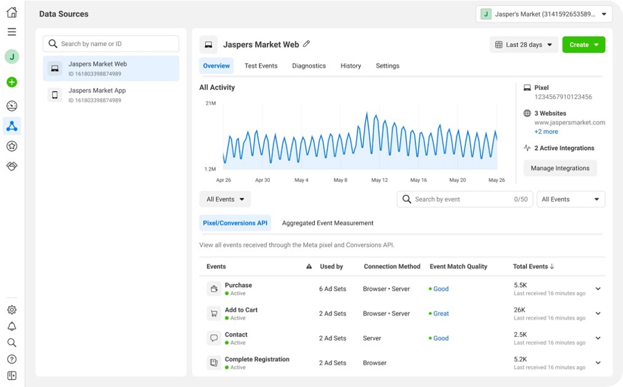Click the www.jaspersmarket.com website text
623x387 pixels.
coord(570,123)
